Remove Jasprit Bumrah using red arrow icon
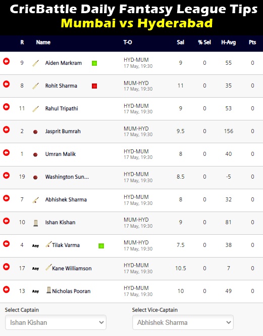This screenshot has width=263, height=336. click(7, 130)
